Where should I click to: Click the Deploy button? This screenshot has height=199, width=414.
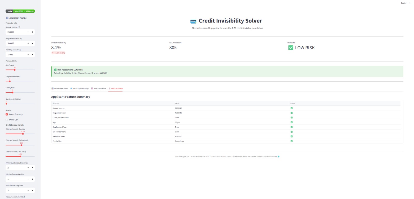click(403, 3)
